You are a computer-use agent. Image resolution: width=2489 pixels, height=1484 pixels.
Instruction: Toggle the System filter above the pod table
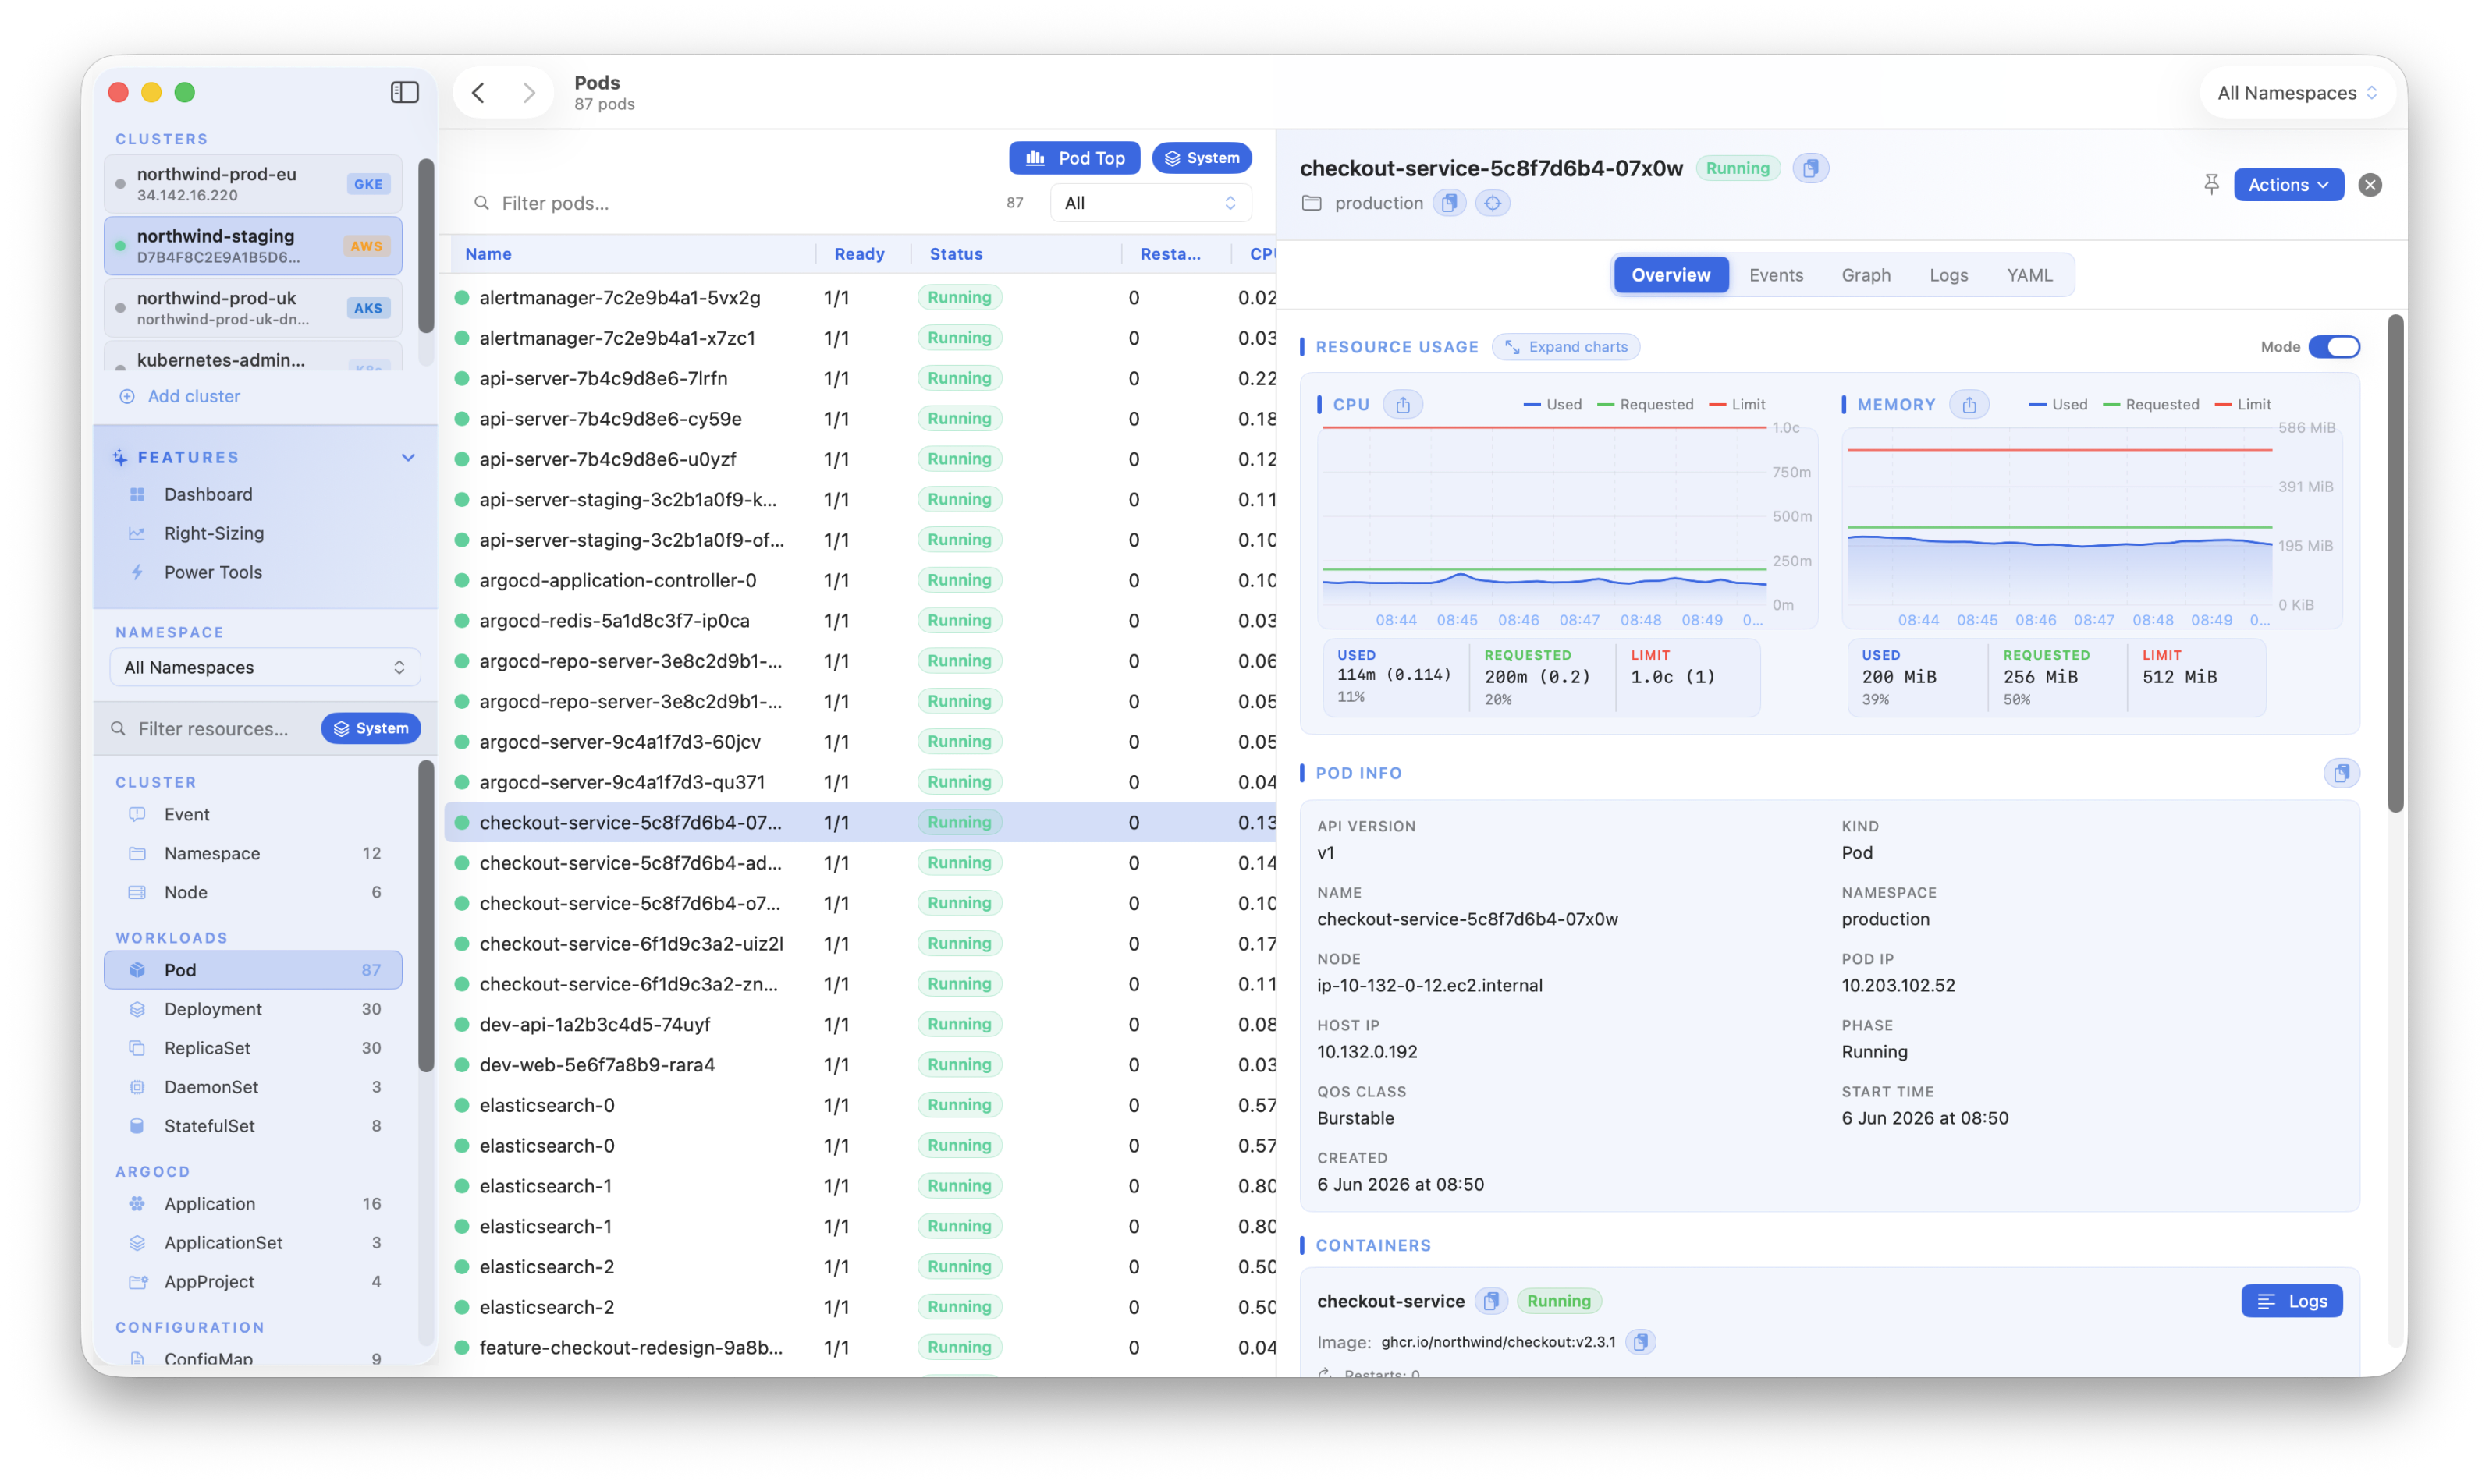click(x=1202, y=158)
